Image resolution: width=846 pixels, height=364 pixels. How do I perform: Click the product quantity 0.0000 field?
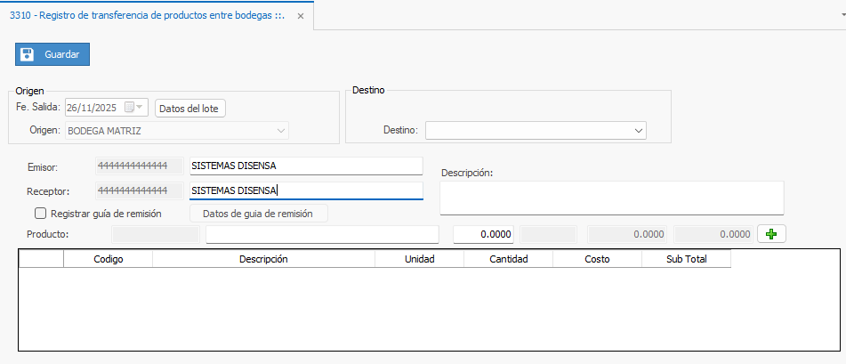click(484, 234)
